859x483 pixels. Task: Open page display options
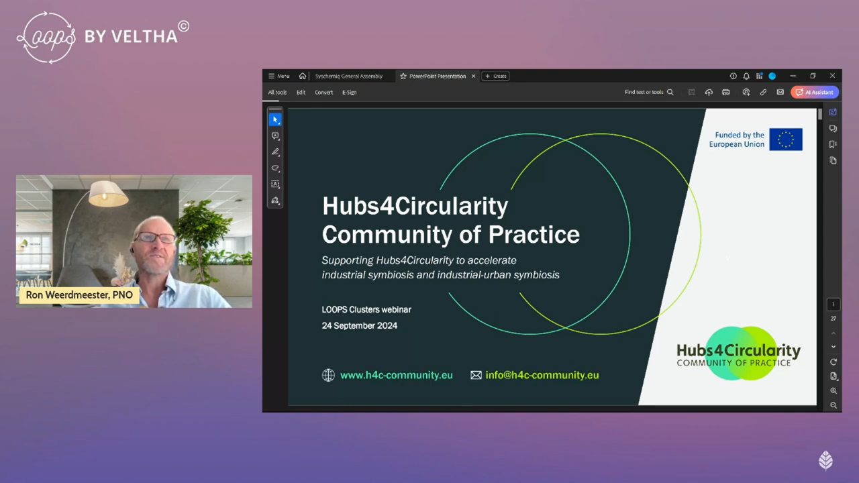point(833,376)
